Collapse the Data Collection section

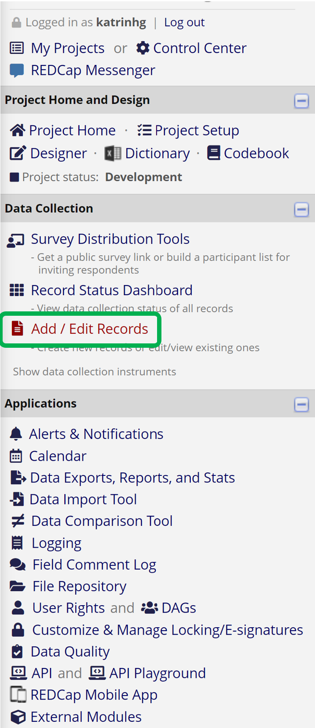(x=301, y=209)
